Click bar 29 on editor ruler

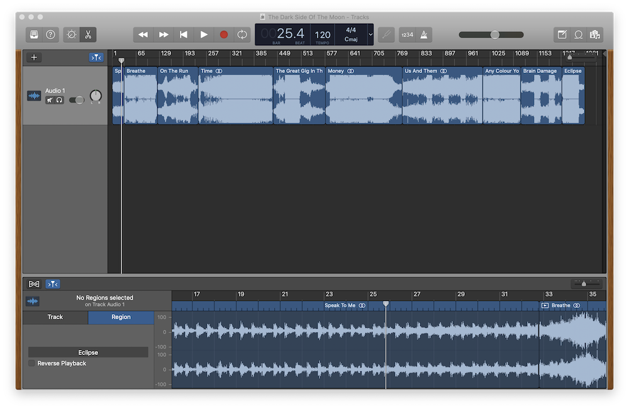pyautogui.click(x=461, y=294)
